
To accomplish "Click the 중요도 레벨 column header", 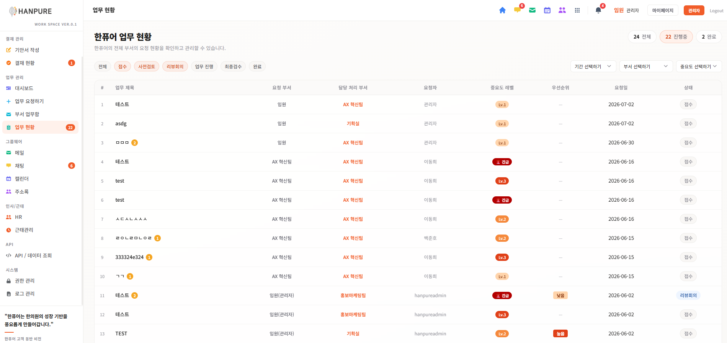I will (502, 88).
